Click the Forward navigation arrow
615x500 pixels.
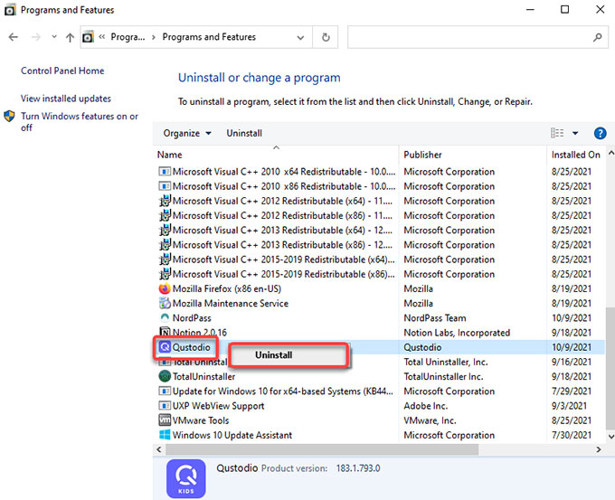pyautogui.click(x=35, y=37)
